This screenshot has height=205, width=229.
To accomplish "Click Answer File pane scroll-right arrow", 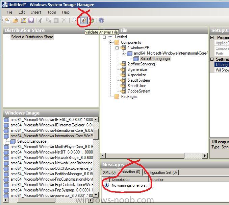I will click(205, 156).
